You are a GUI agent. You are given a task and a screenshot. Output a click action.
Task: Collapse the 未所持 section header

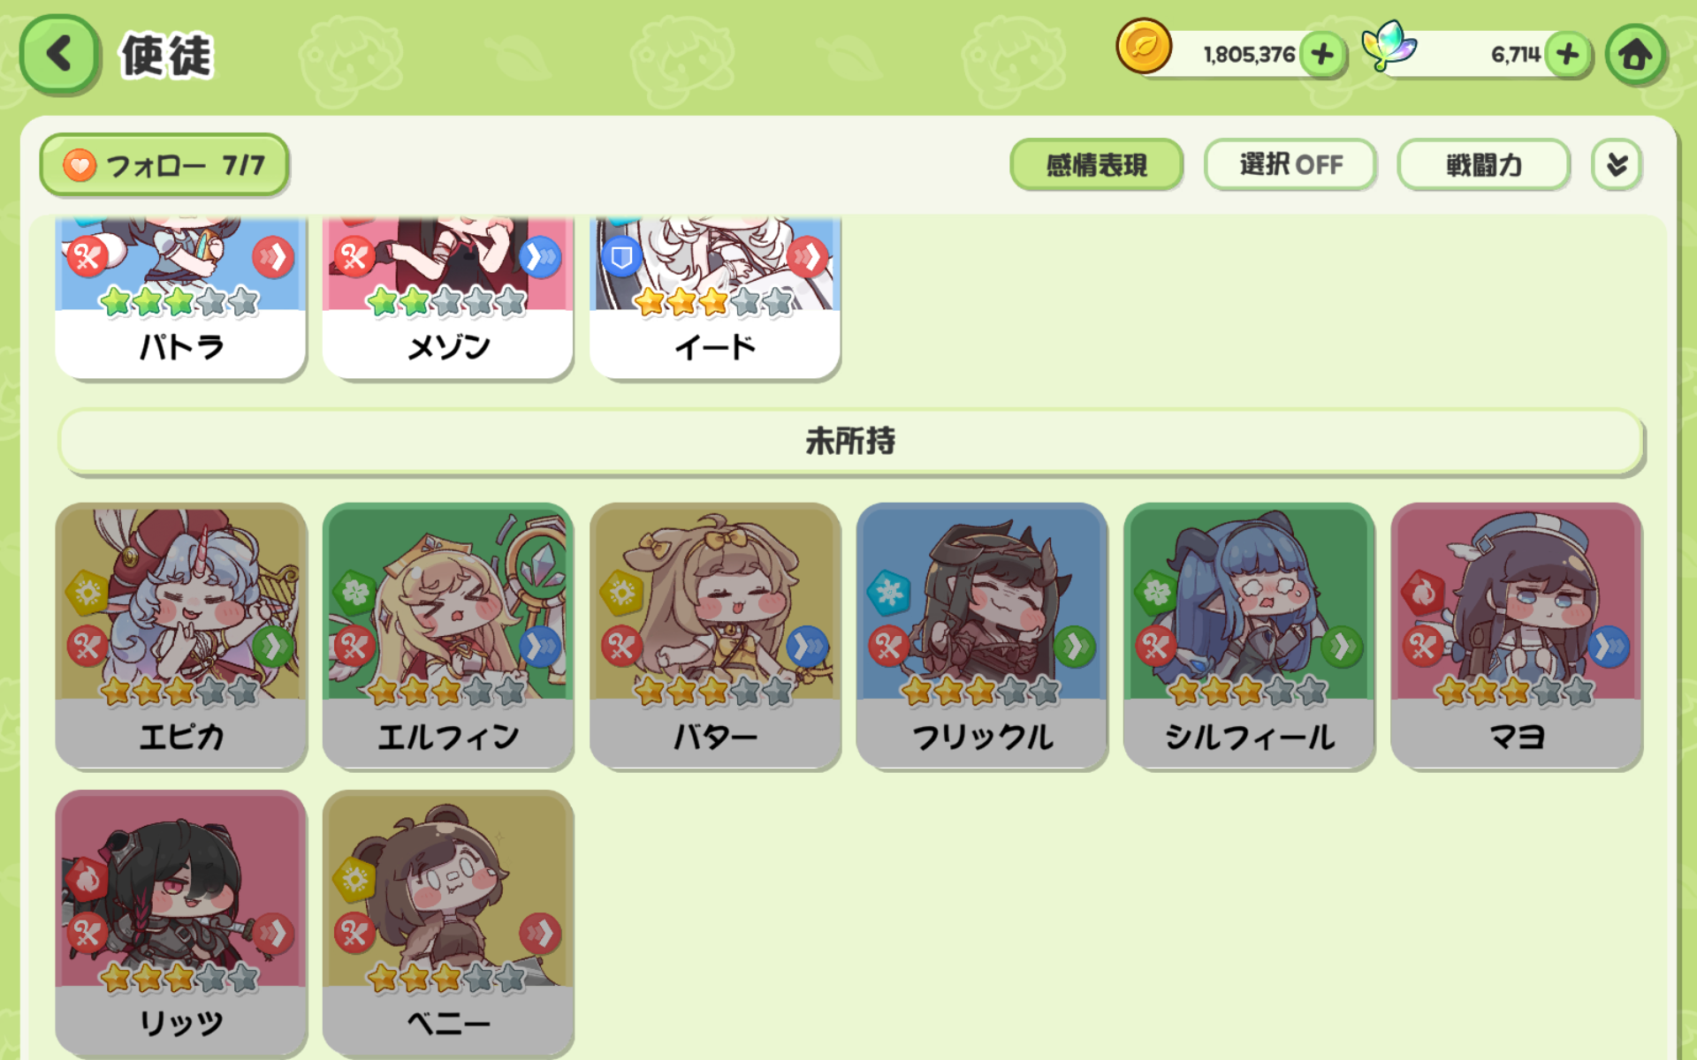coord(850,441)
